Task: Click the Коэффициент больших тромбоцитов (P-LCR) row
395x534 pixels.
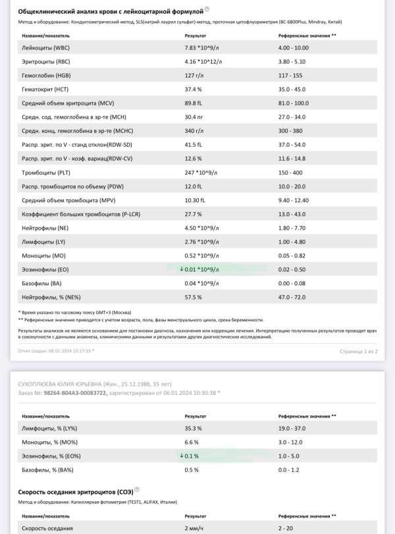Action: (197, 214)
